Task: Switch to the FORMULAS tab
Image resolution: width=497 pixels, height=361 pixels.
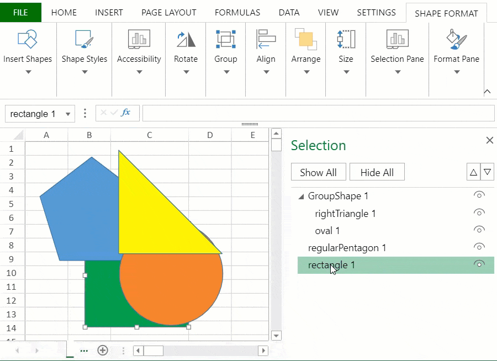Action: pyautogui.click(x=237, y=12)
